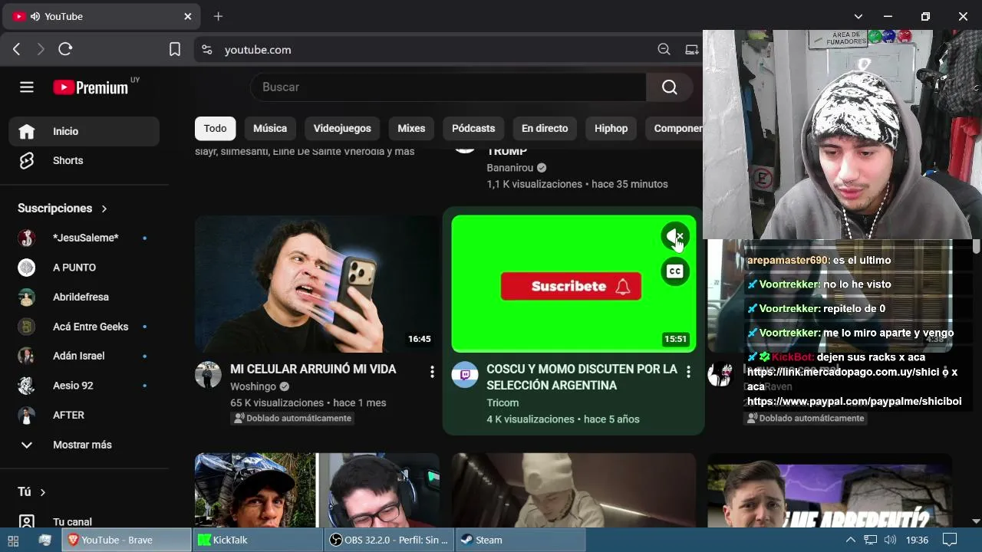Go to Inicio in the sidebar
This screenshot has height=552, width=982.
84,131
